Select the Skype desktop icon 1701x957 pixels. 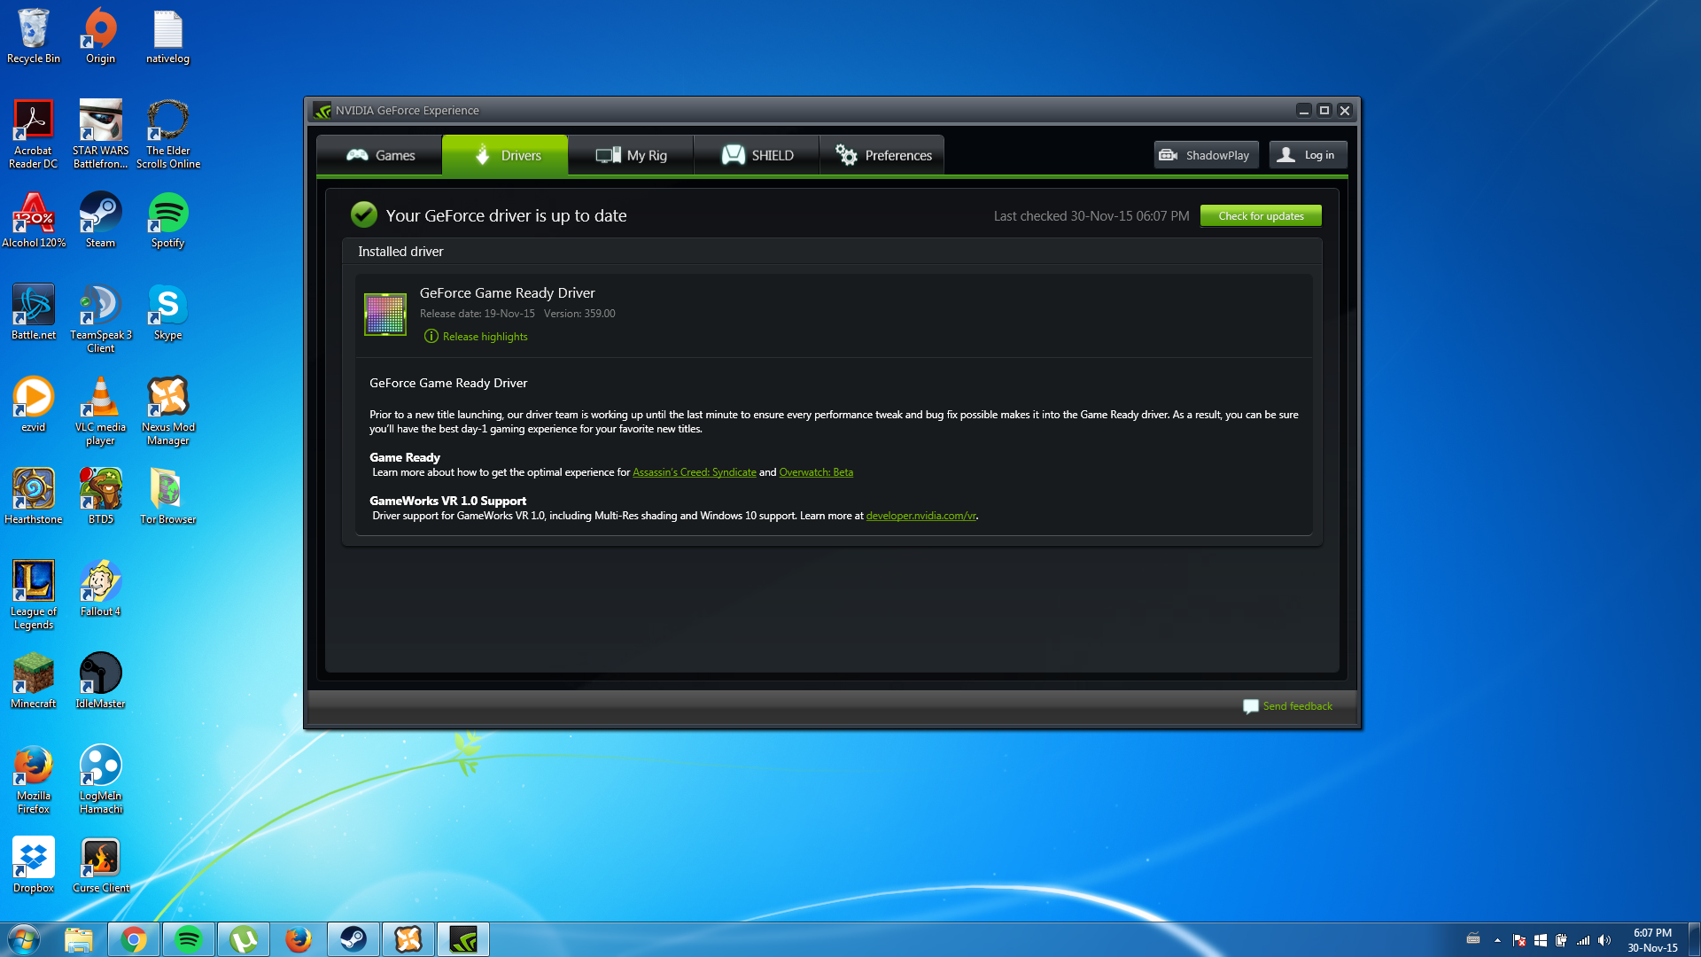point(167,313)
